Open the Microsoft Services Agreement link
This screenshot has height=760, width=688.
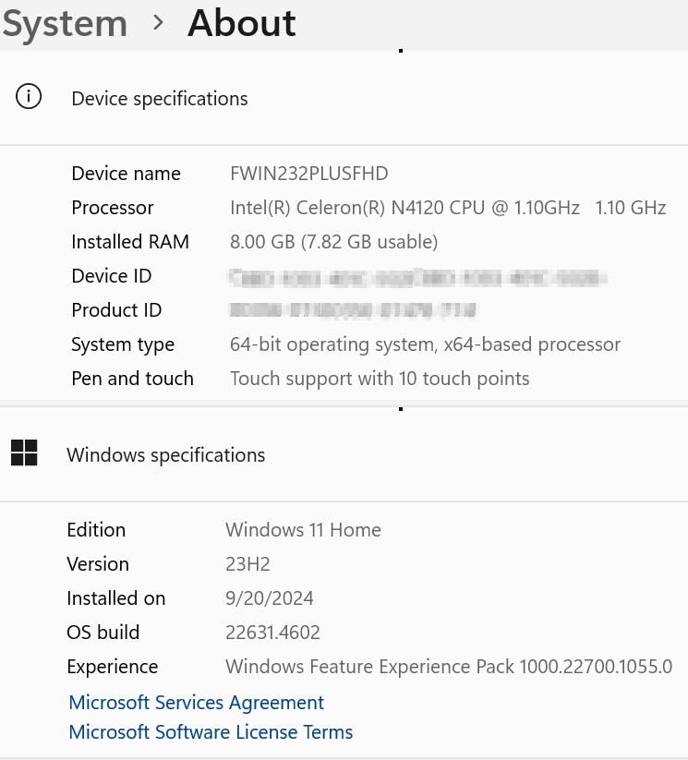(197, 703)
